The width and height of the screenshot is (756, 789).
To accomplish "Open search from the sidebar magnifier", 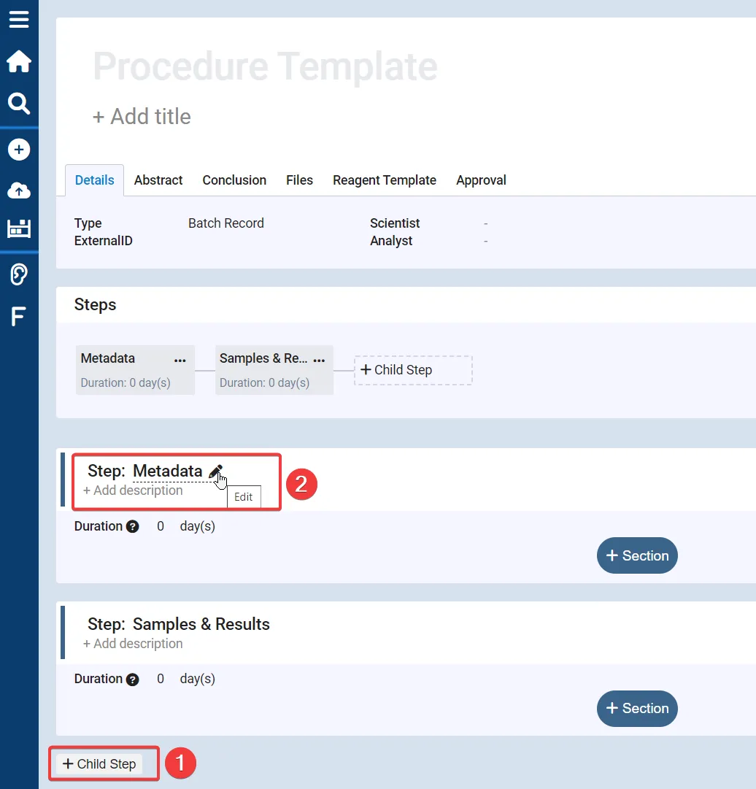I will [19, 104].
